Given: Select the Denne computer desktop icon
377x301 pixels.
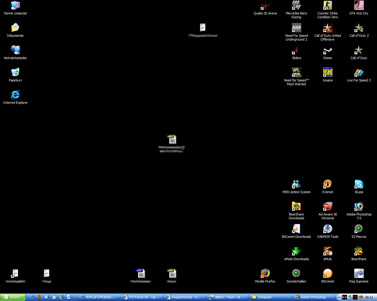Looking at the screenshot, I should pos(15,8).
